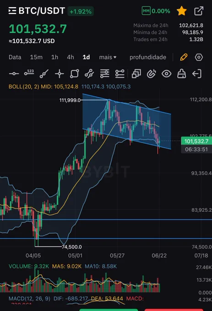The width and height of the screenshot is (212, 311).
Task: Tap the Máxima de 24h value 102,621.8
Action: tap(191, 26)
